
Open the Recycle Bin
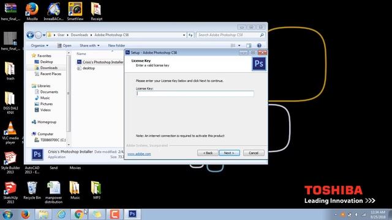tap(32, 190)
